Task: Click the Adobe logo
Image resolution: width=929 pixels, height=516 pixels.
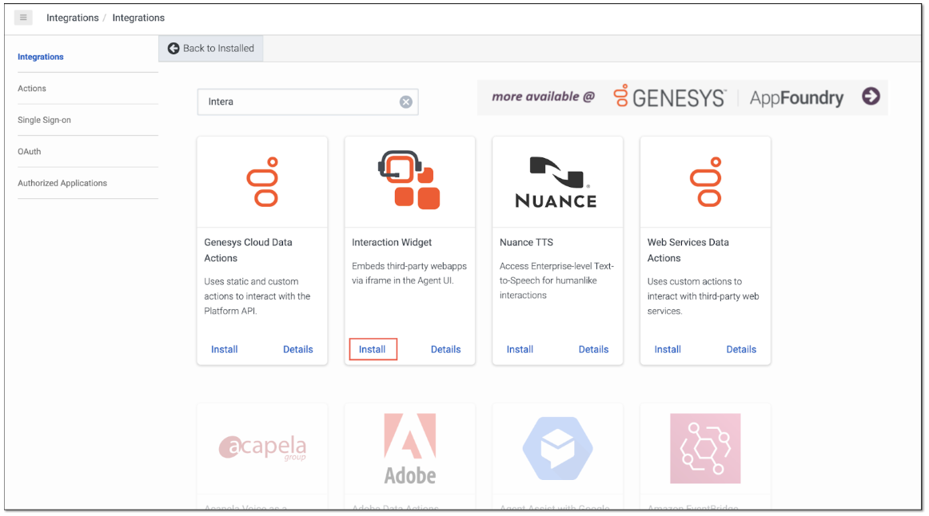Action: 410,449
